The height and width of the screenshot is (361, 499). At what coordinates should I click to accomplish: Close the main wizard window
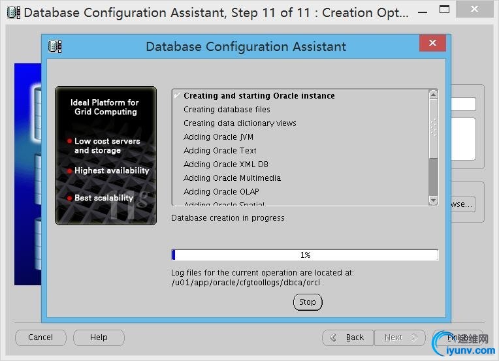(x=474, y=9)
